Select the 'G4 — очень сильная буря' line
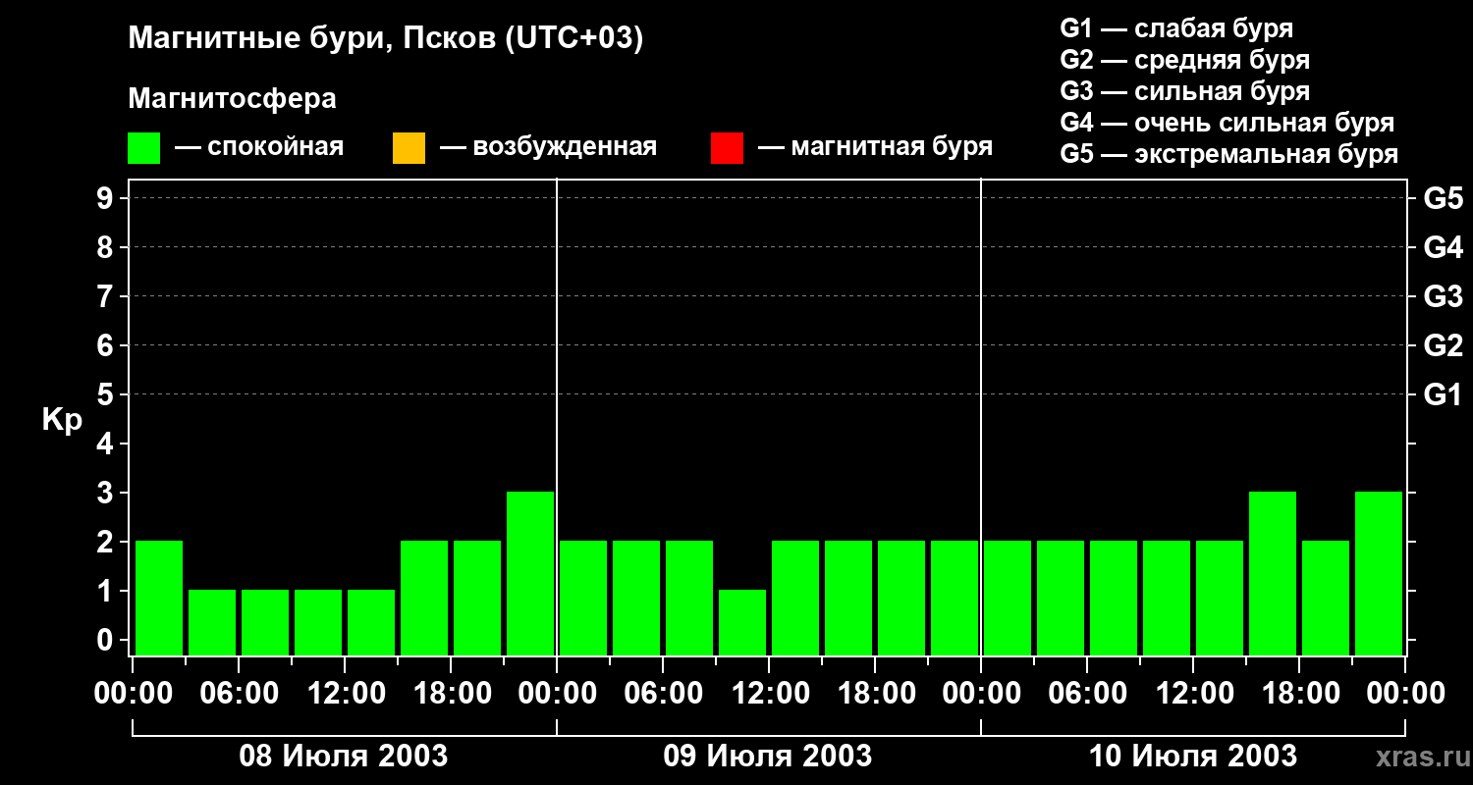Viewport: 1473px width, 785px height. point(1227,123)
